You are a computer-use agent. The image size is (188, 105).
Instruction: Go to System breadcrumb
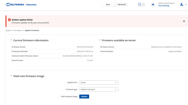8,30
